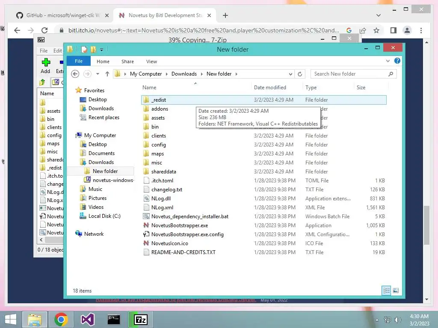Open the View ribbon tab

pos(151,61)
